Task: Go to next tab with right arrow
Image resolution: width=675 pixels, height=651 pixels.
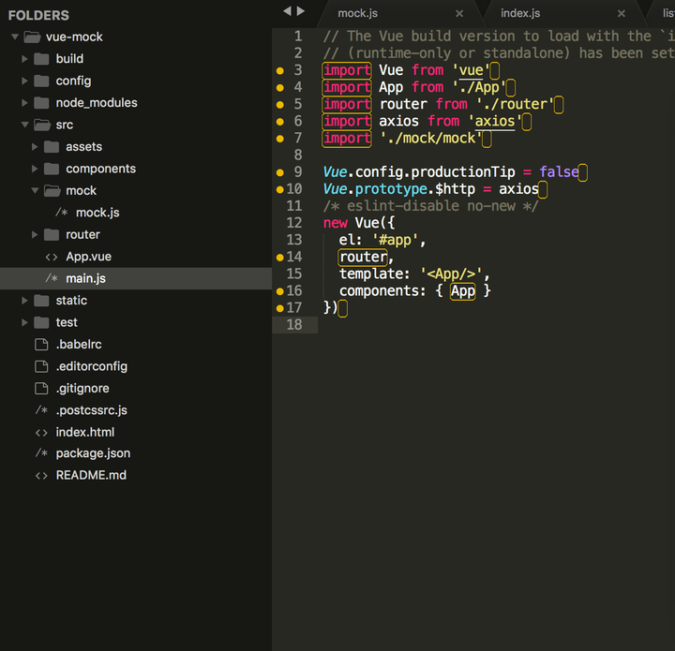Action: pyautogui.click(x=301, y=11)
